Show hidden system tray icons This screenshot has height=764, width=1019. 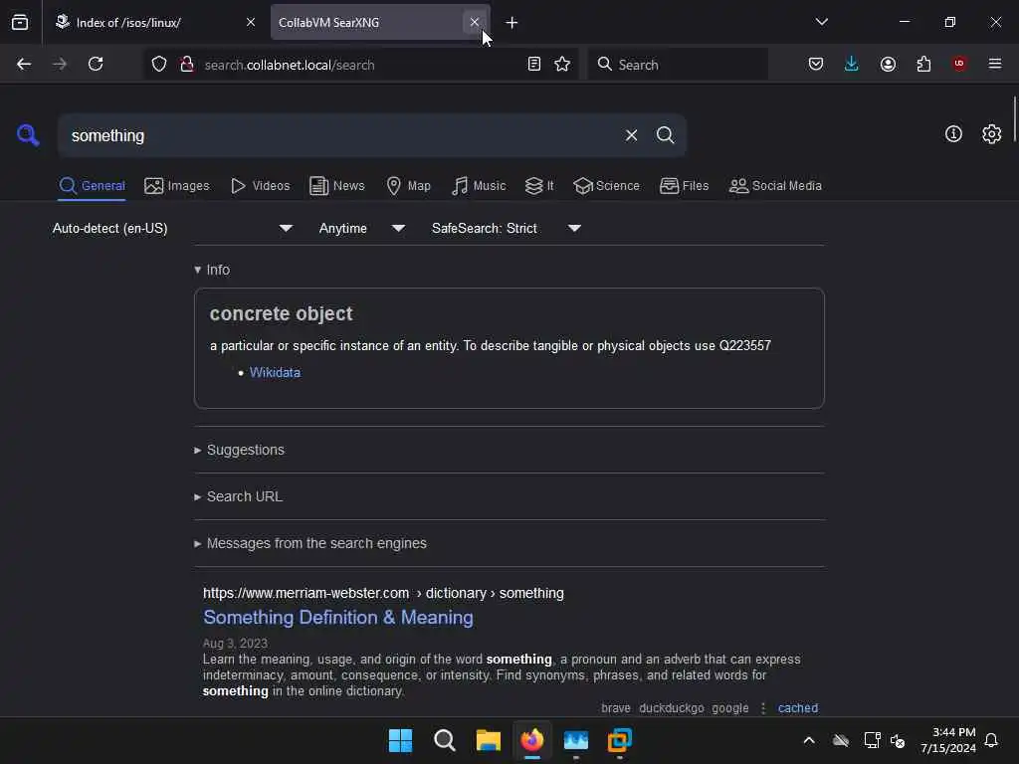(809, 740)
